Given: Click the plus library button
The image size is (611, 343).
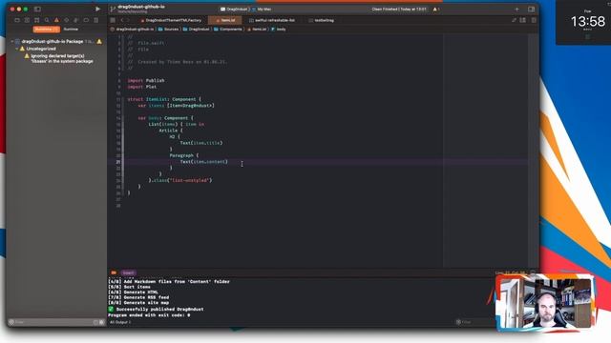Looking at the screenshot, I should pos(517,9).
